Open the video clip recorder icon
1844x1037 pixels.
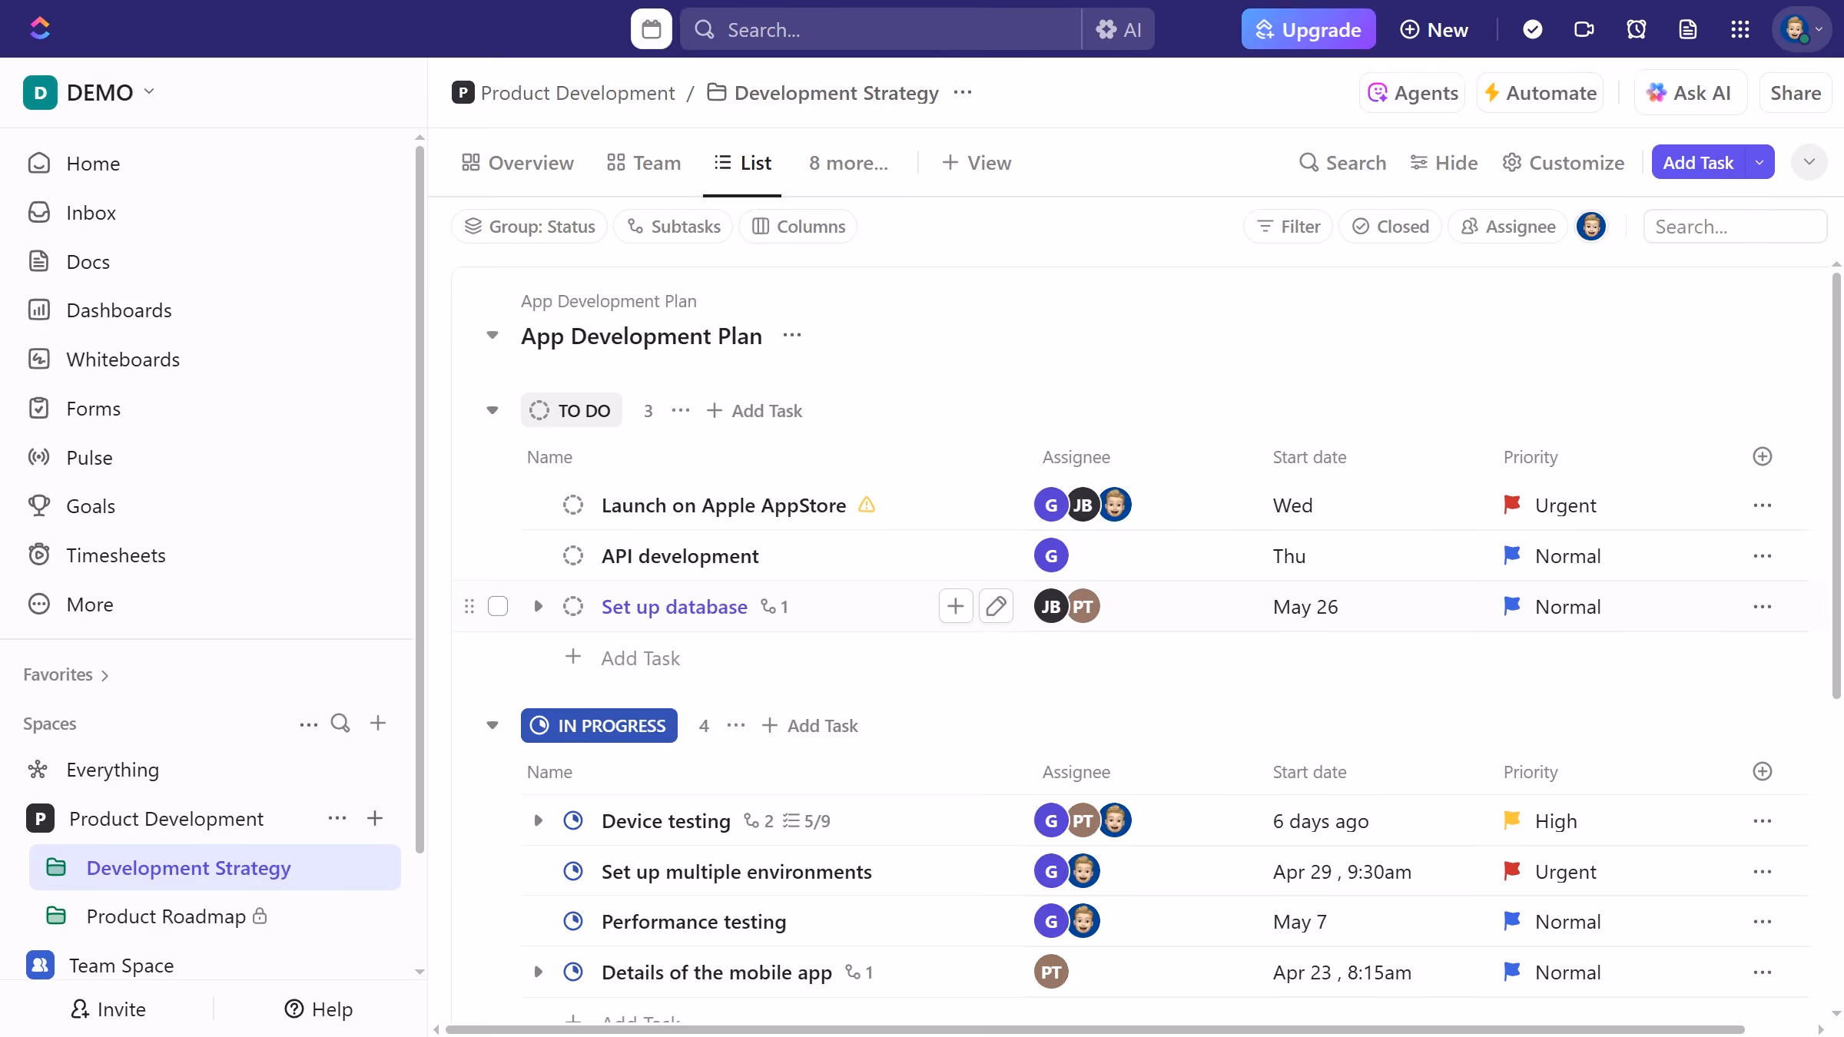click(1584, 29)
